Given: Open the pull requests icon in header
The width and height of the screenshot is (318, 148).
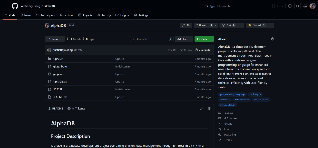Looking at the screenshot, I should click(x=297, y=6).
